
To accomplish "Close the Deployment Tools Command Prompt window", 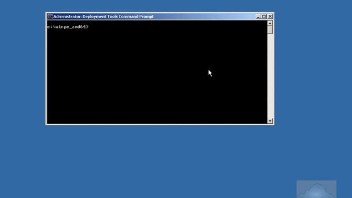I will [270, 16].
